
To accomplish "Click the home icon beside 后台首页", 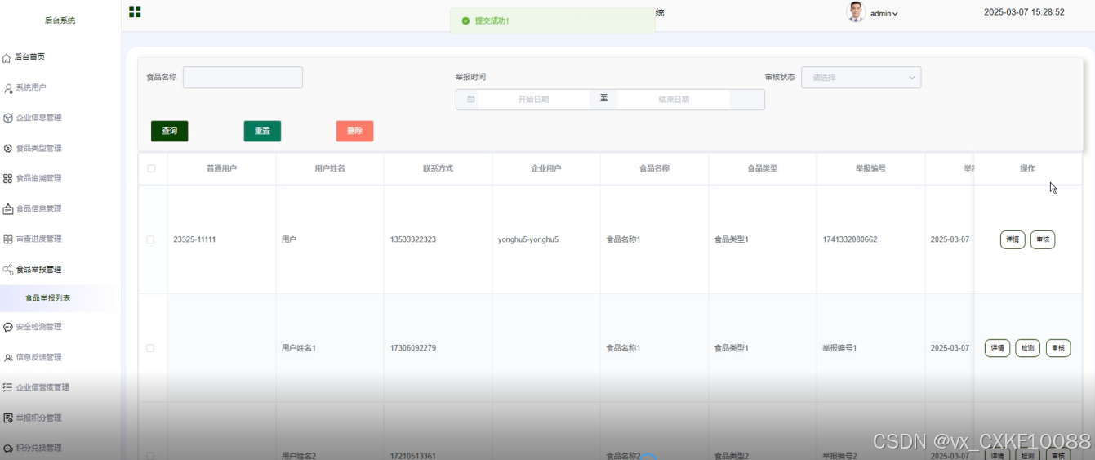I will coord(7,57).
